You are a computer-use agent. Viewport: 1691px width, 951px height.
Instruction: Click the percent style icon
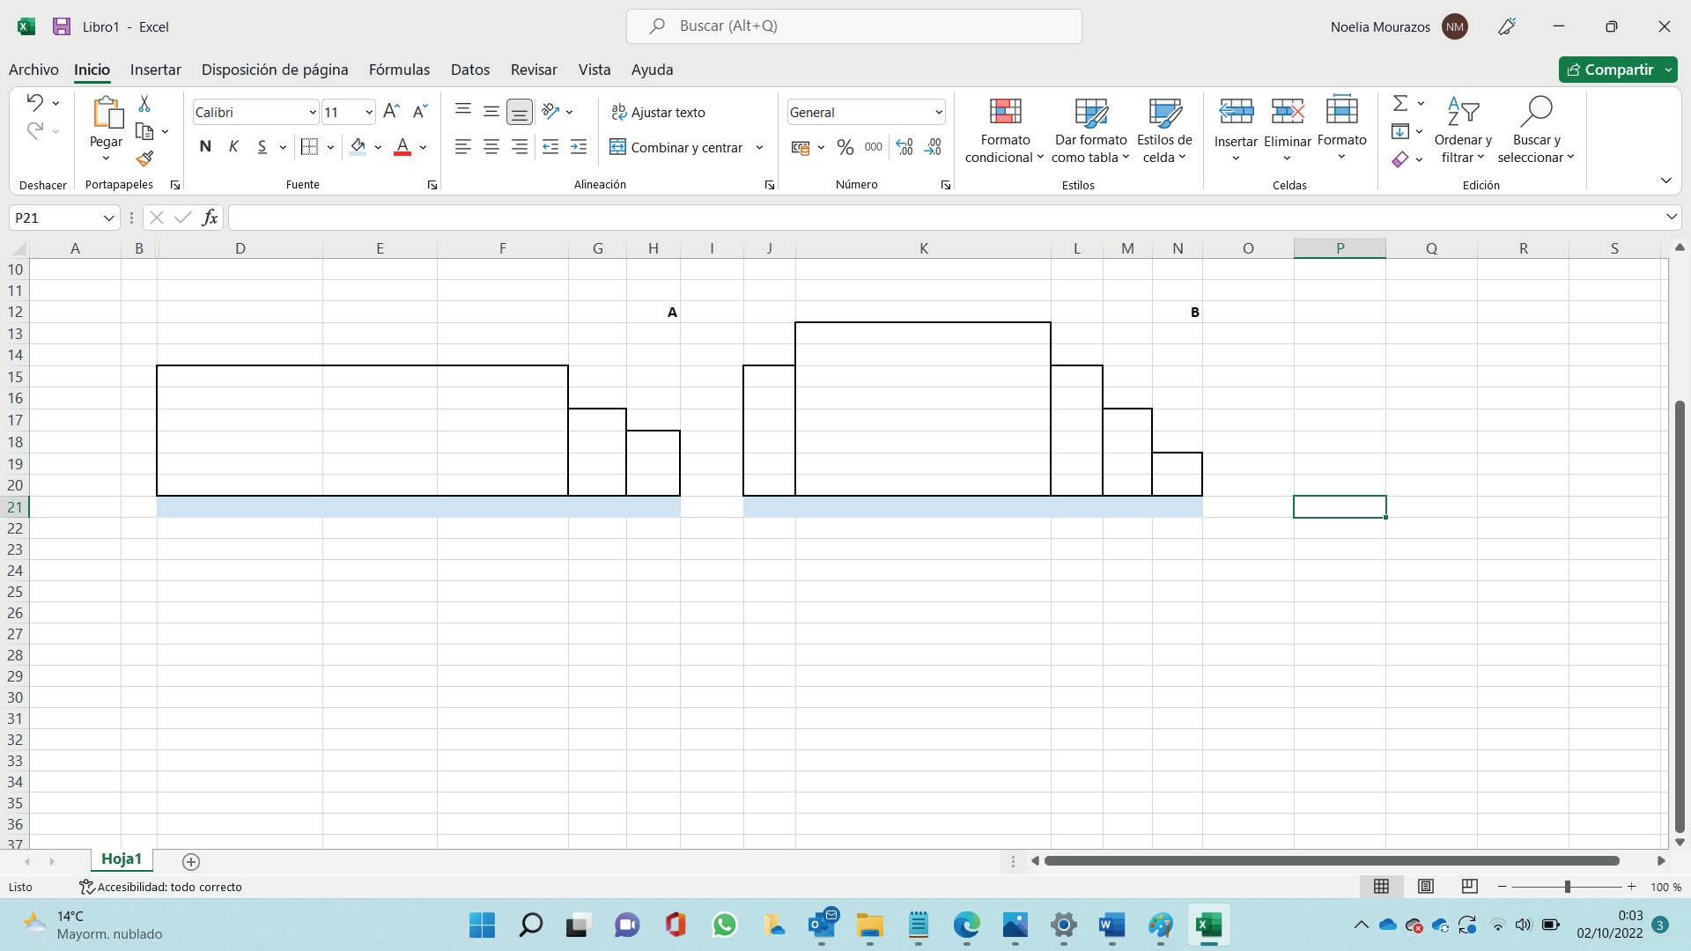coord(845,147)
